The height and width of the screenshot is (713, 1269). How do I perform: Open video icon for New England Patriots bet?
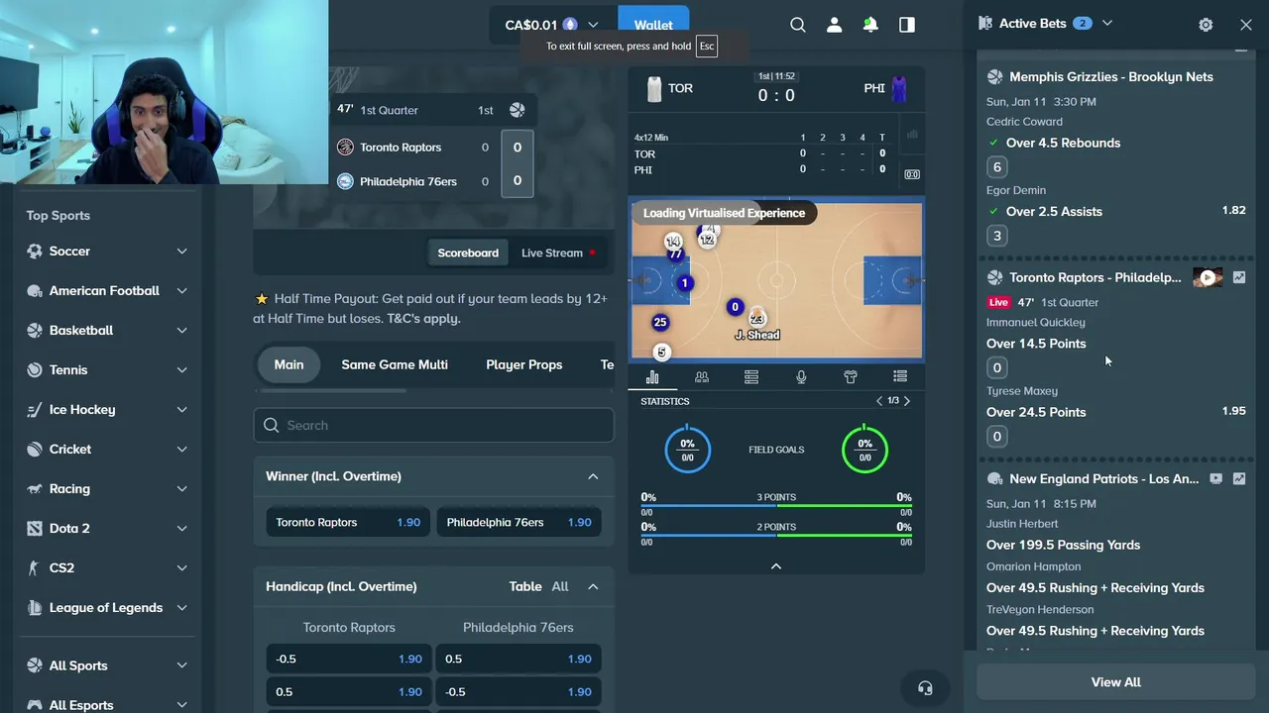pos(1216,479)
